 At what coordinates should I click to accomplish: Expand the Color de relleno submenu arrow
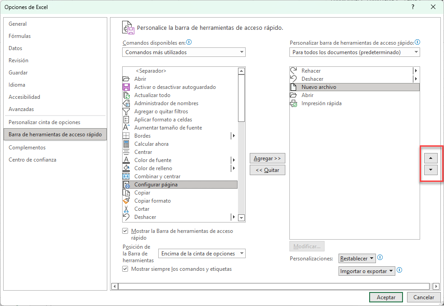point(233,168)
